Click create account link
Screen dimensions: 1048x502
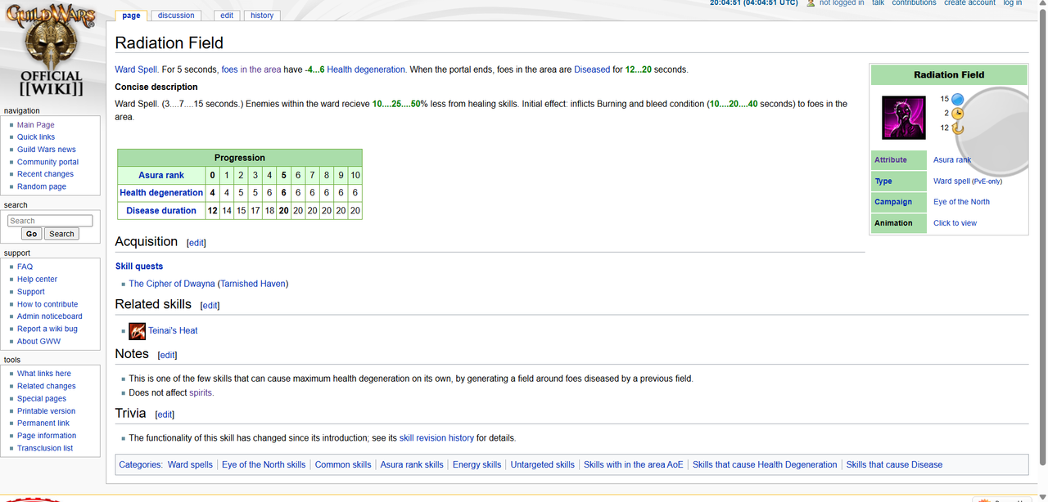[969, 3]
